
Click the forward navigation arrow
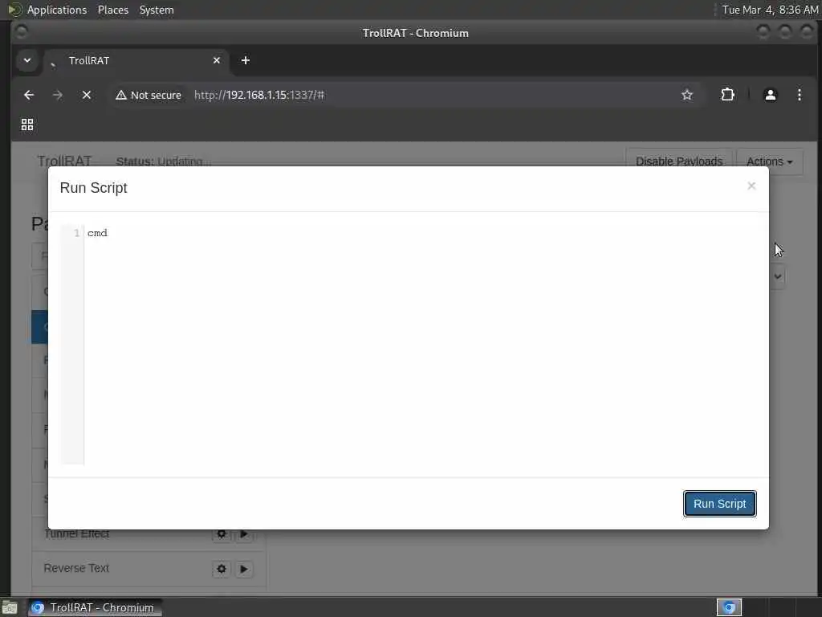[58, 95]
